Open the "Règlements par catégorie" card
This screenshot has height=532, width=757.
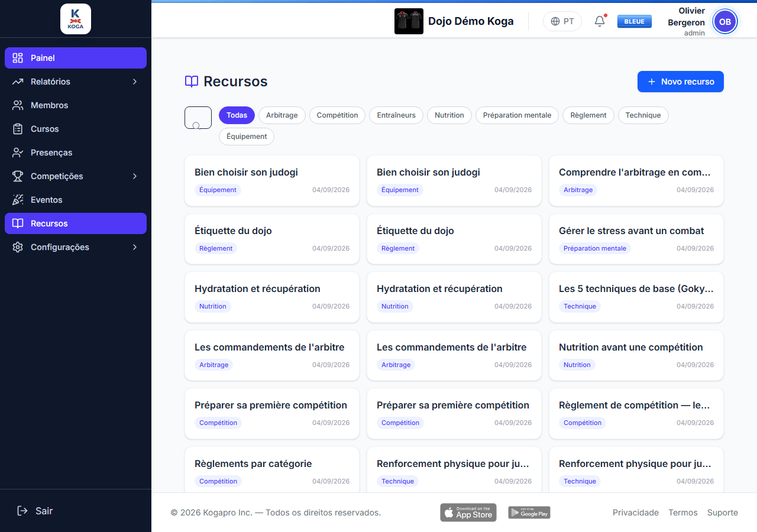pos(272,470)
